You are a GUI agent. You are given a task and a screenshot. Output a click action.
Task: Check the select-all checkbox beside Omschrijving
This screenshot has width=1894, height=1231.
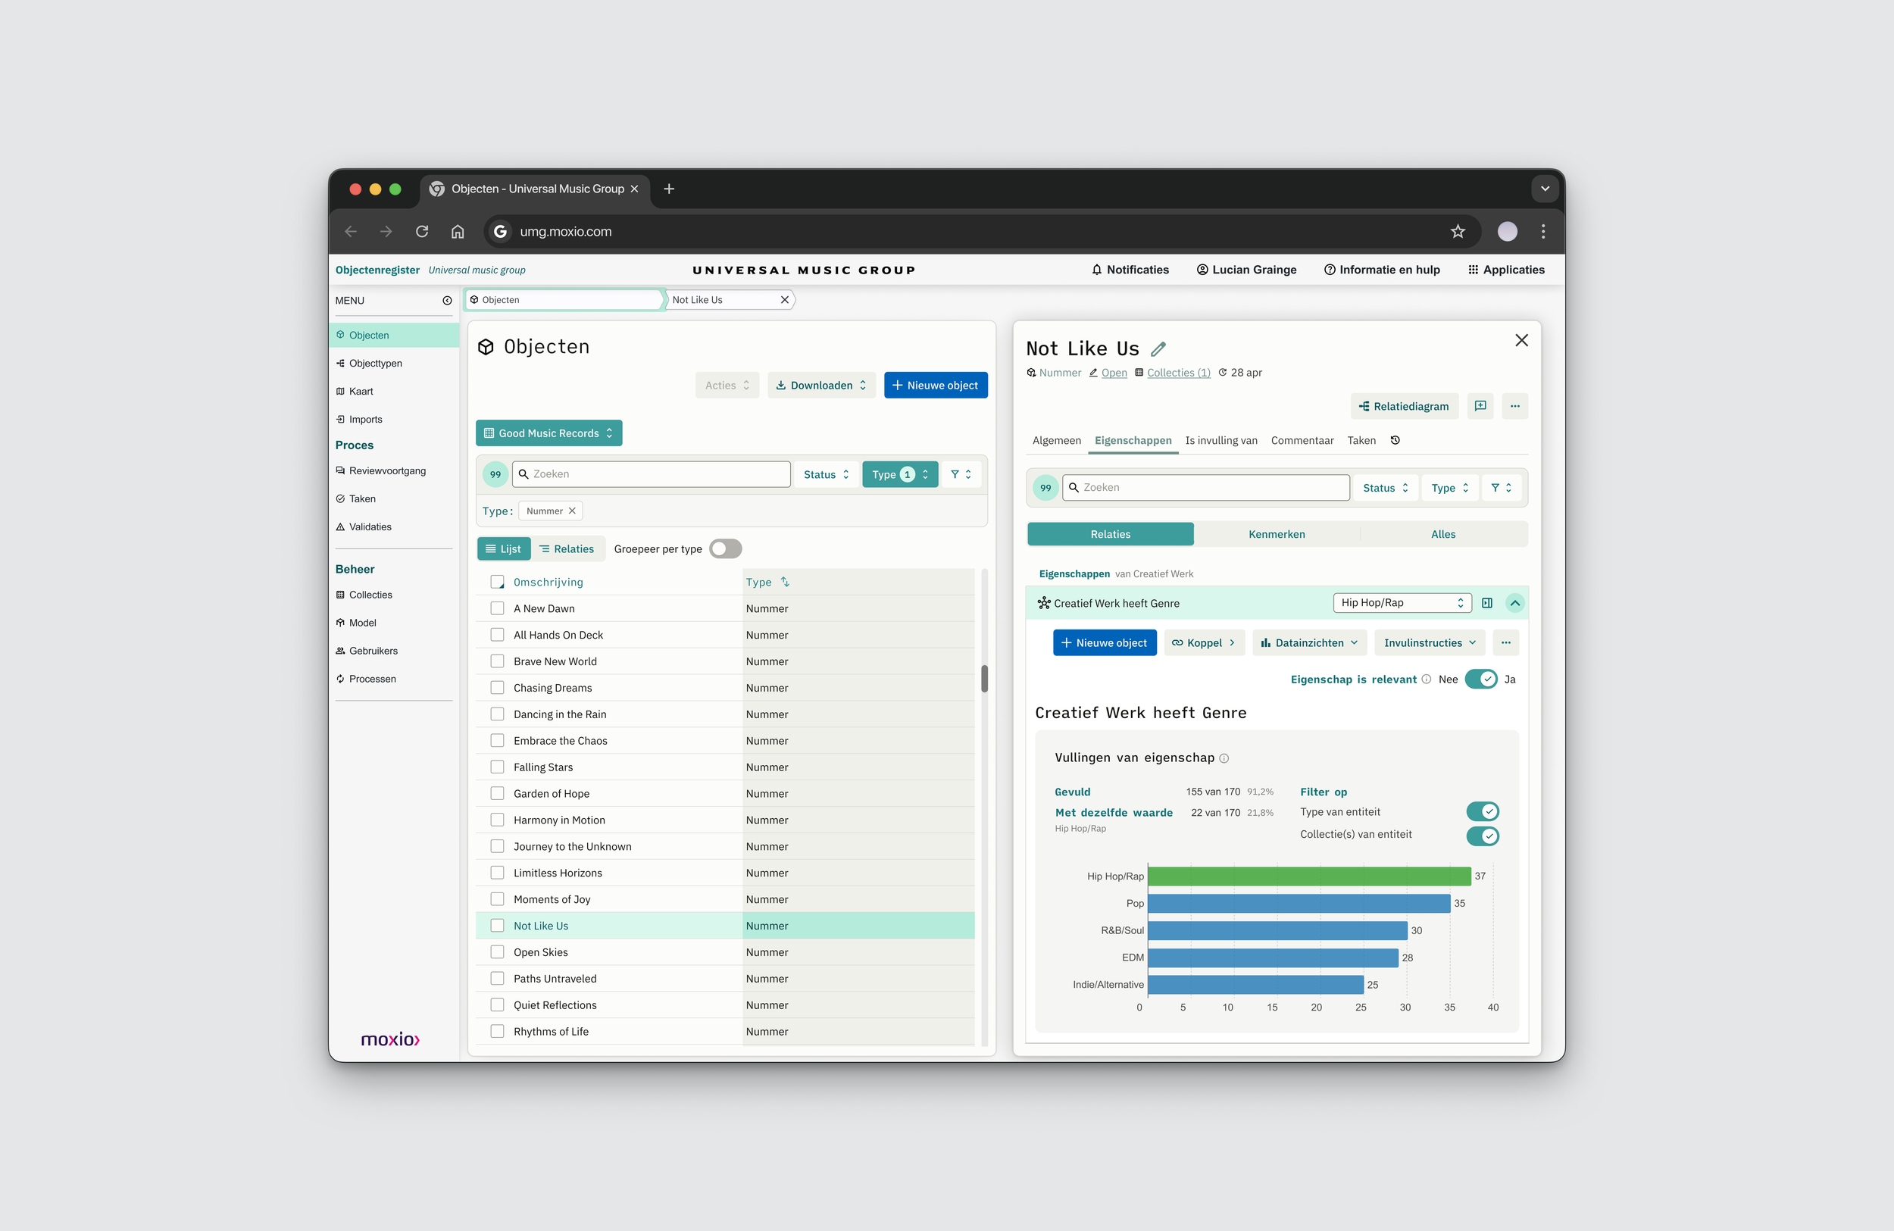[x=498, y=583]
